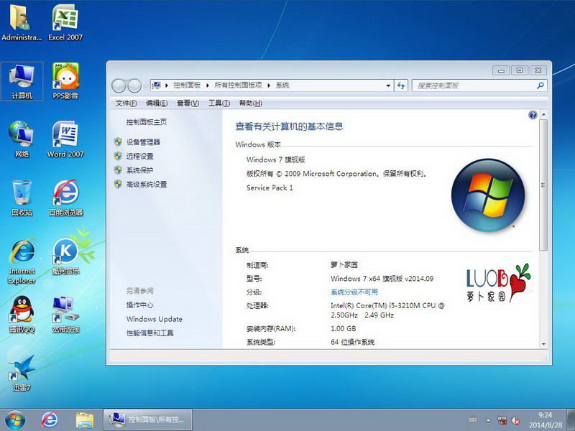
Task: Click the 系统分级不可用 rating link
Action: tap(354, 292)
